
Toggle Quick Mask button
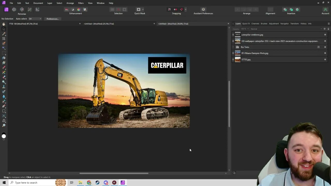coord(138,10)
